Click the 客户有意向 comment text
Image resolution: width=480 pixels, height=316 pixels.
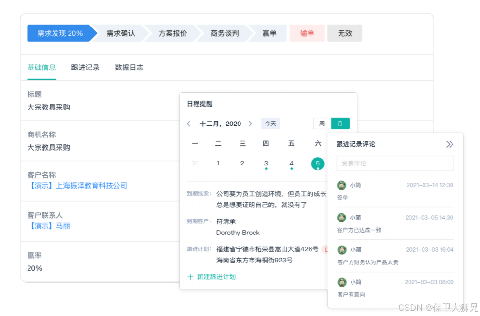click(351, 295)
